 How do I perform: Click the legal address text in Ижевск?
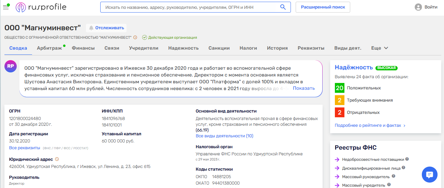click(80, 167)
